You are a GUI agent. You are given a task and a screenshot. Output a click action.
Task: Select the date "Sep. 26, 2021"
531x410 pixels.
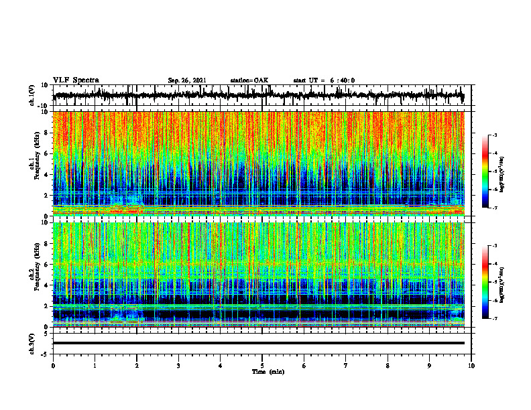click(x=187, y=80)
